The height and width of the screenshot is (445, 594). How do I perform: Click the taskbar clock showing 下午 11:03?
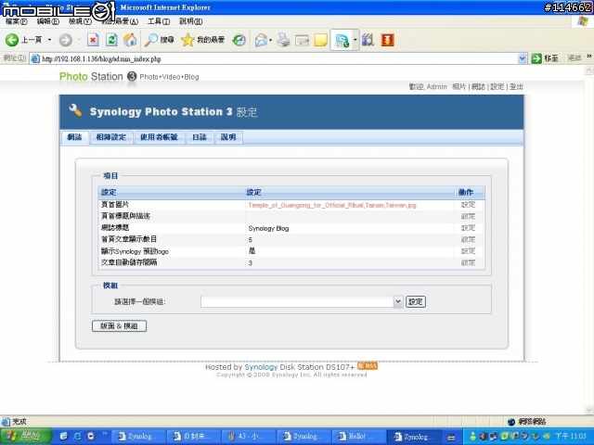[571, 437]
